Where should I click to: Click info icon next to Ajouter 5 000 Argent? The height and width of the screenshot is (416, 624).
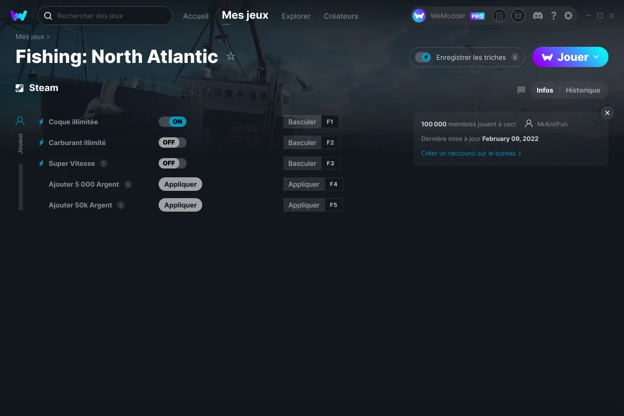[x=128, y=184]
